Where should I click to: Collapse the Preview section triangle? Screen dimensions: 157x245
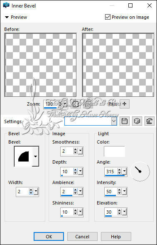click(x=7, y=17)
